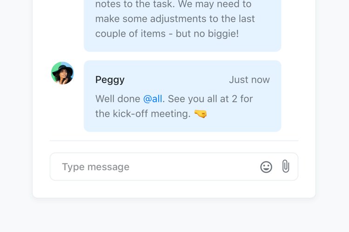This screenshot has height=232, width=349.
Task: Open Peggy's profile avatar picture
Action: [62, 73]
